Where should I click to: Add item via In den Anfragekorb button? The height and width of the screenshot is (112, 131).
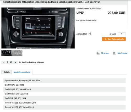pyautogui.click(x=114, y=39)
